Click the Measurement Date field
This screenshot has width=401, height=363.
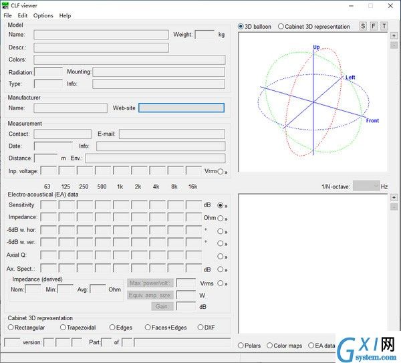[53, 146]
